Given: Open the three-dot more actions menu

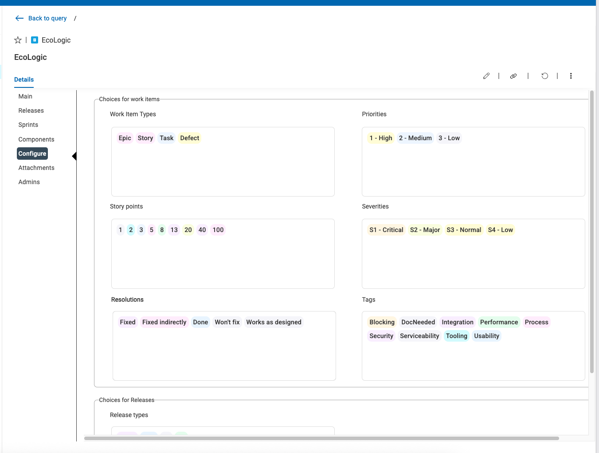Looking at the screenshot, I should 571,76.
